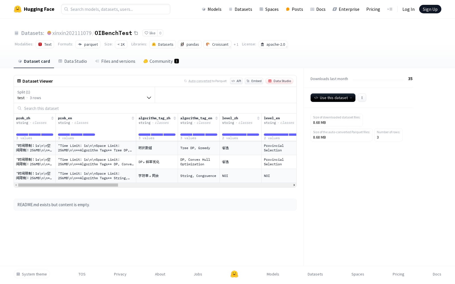
Task: Click the red Data Studio button
Action: tap(280, 81)
